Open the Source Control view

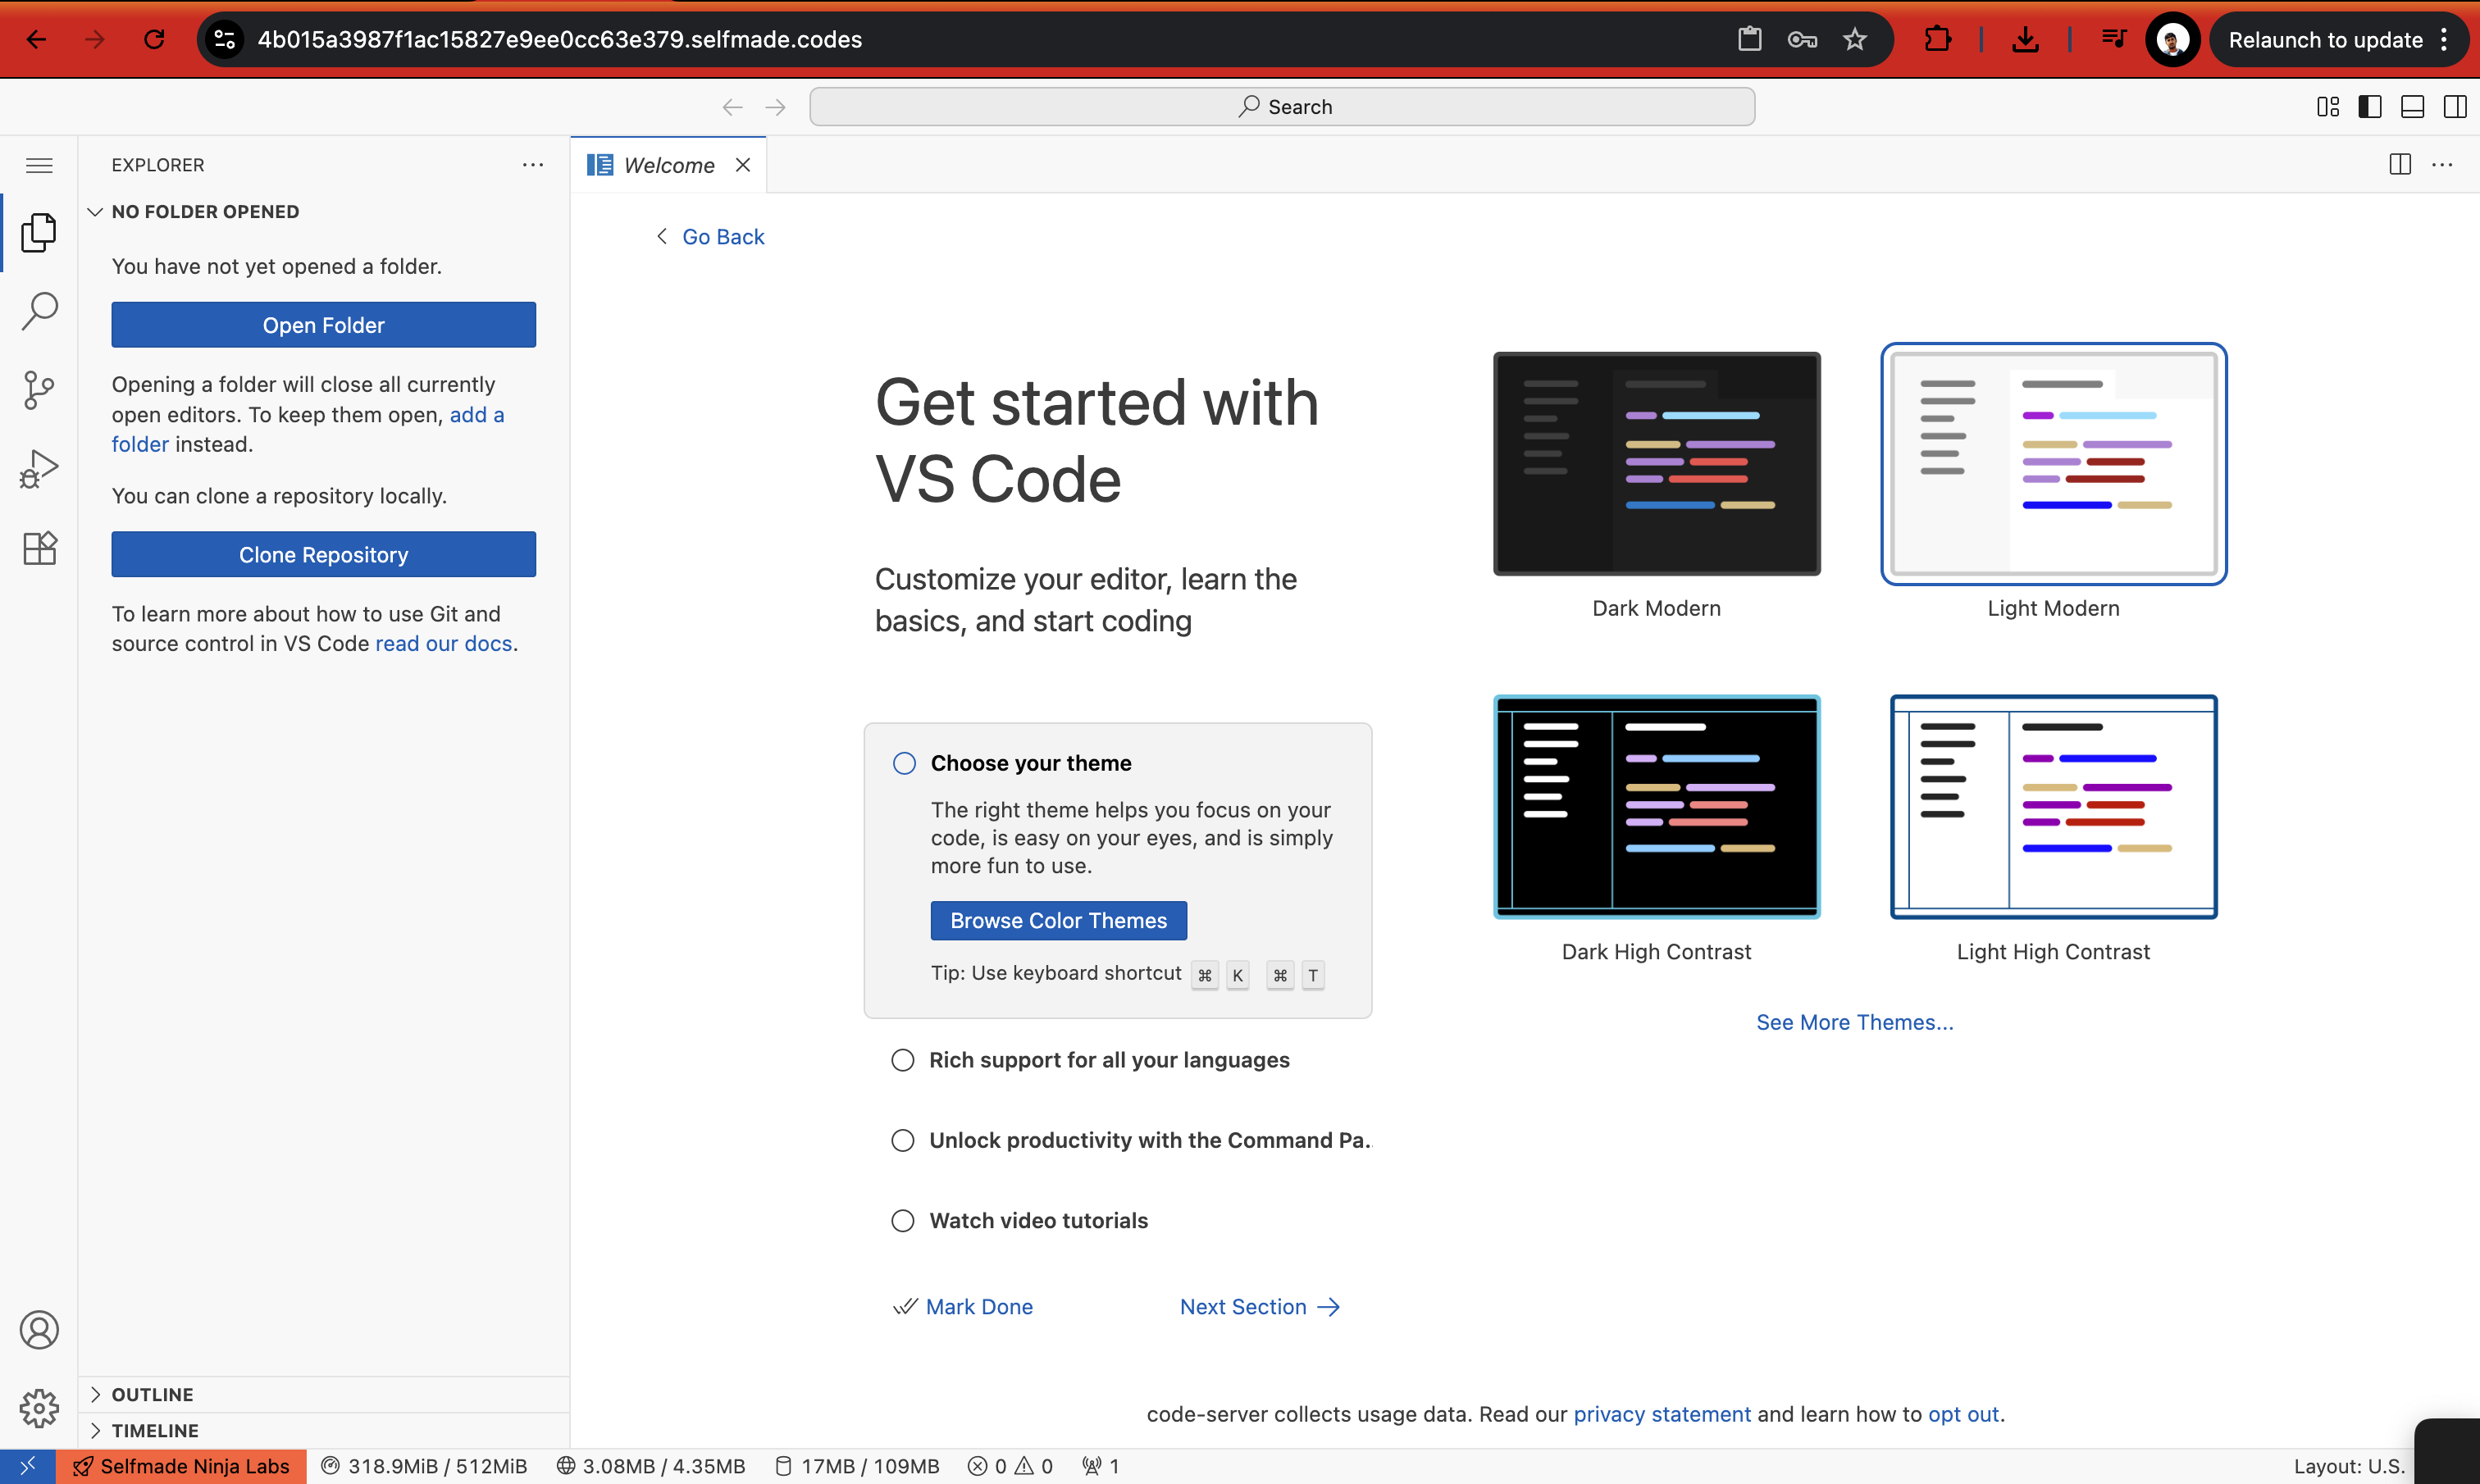[39, 390]
